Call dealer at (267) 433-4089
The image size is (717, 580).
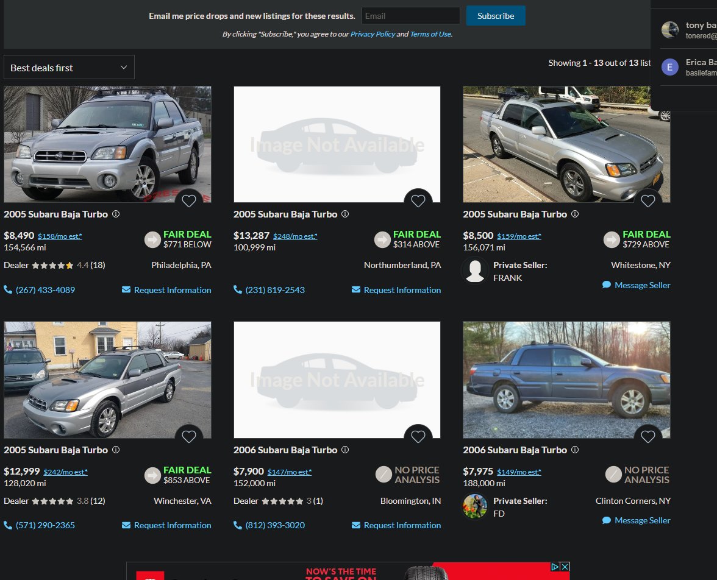pyautogui.click(x=39, y=290)
